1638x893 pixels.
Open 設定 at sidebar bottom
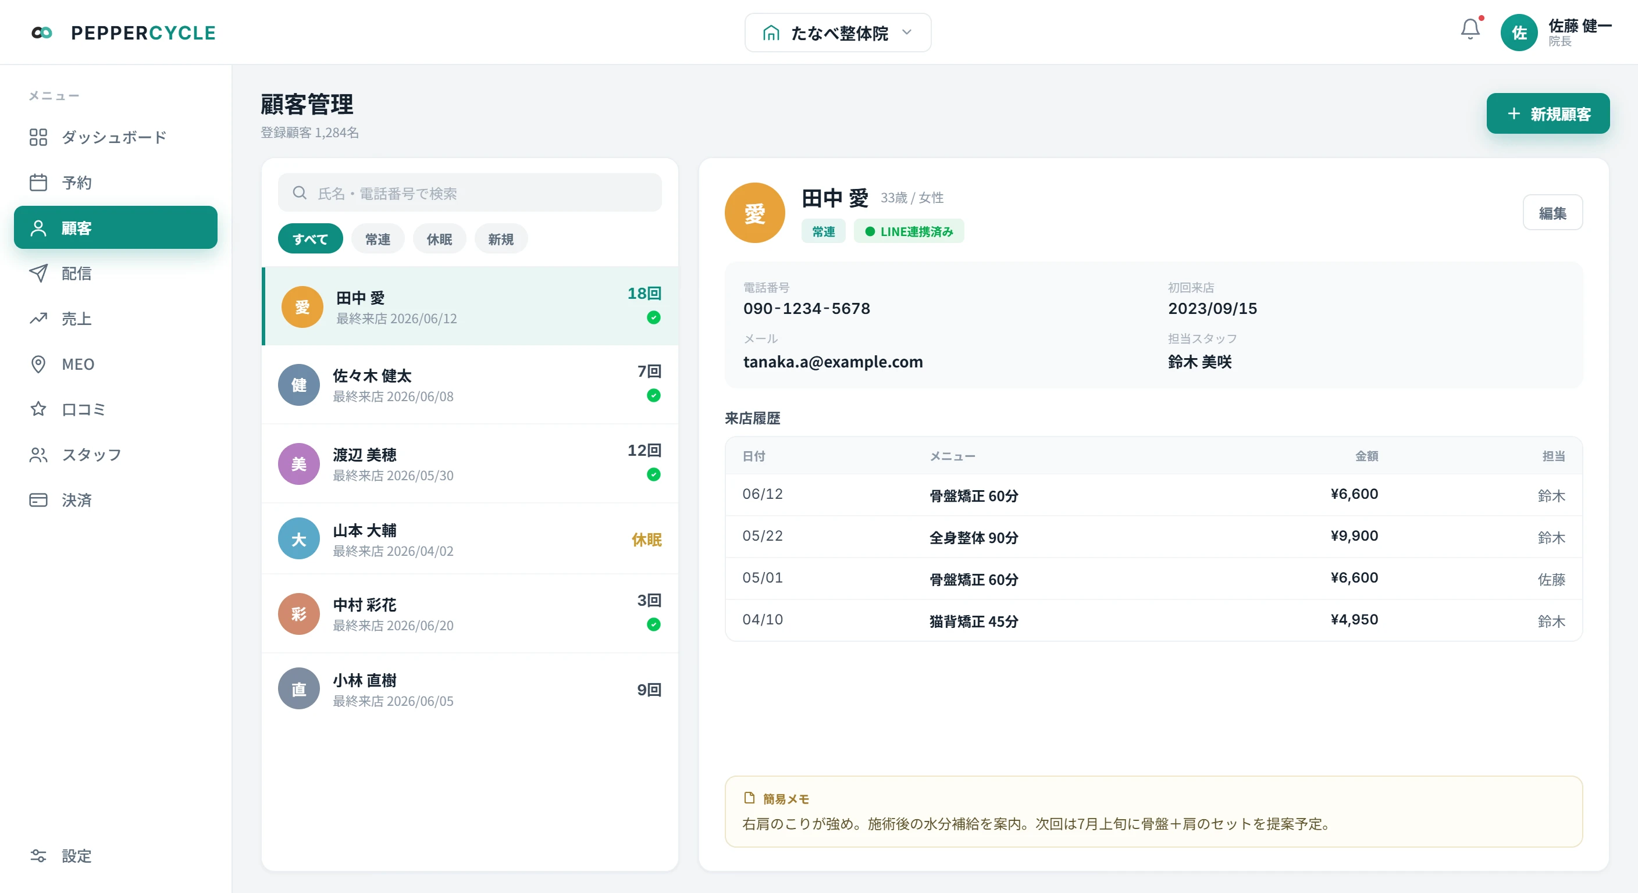[116, 855]
